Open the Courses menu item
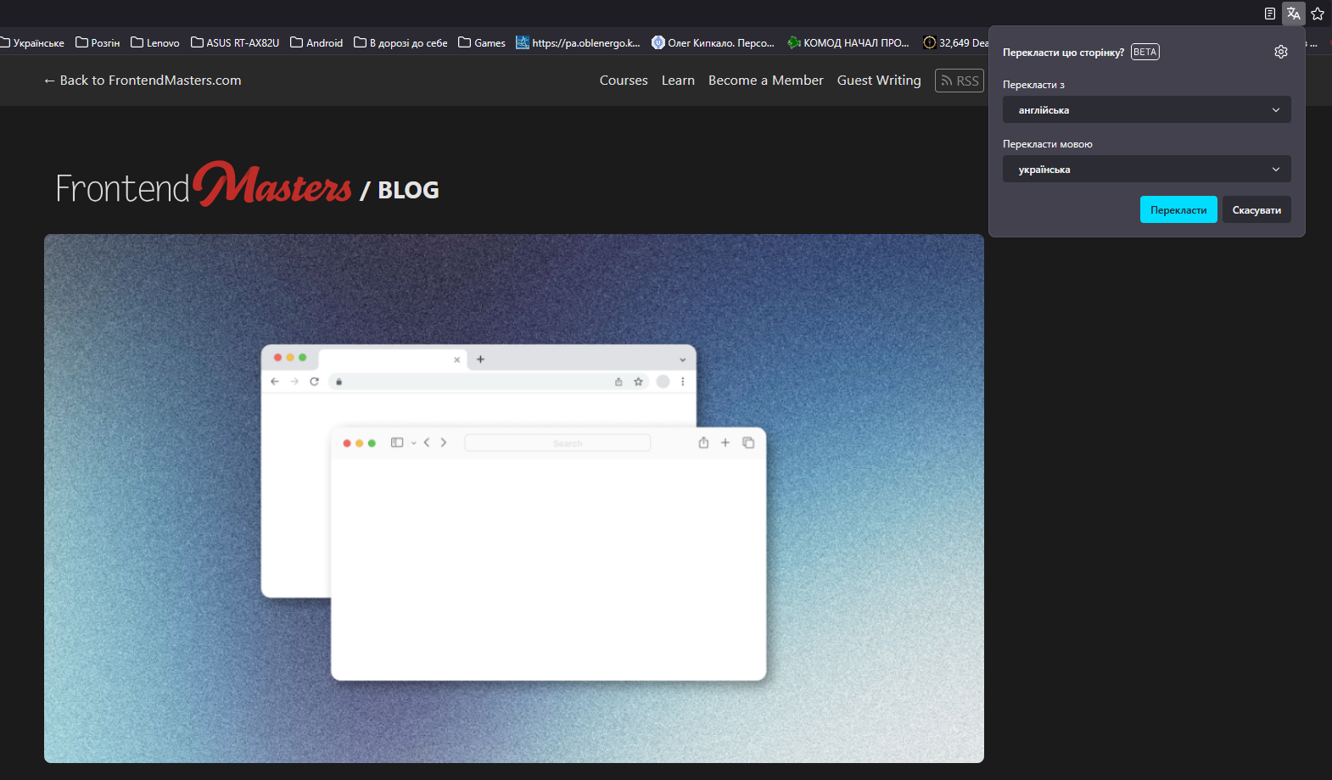1332x780 pixels. pos(624,81)
